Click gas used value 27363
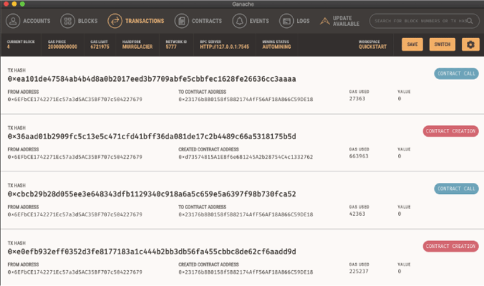 (x=357, y=98)
